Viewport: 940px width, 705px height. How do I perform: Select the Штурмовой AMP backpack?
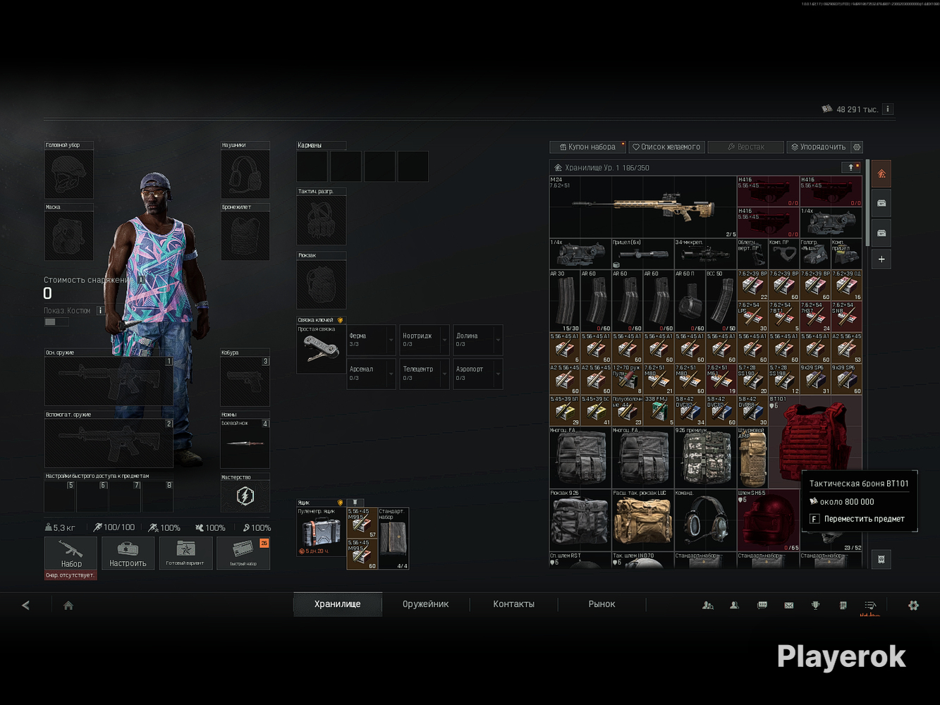coord(752,458)
